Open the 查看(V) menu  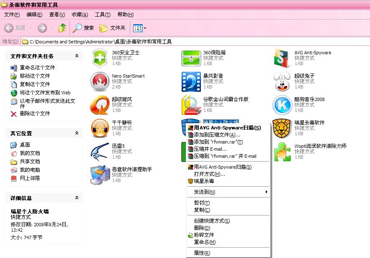click(57, 15)
